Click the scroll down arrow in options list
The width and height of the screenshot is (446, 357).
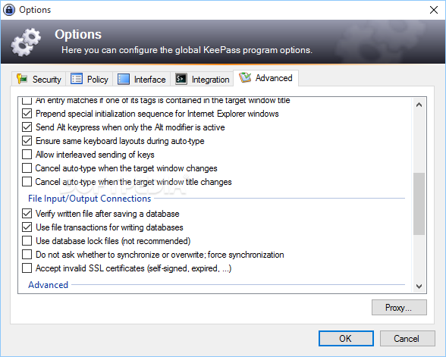point(419,286)
